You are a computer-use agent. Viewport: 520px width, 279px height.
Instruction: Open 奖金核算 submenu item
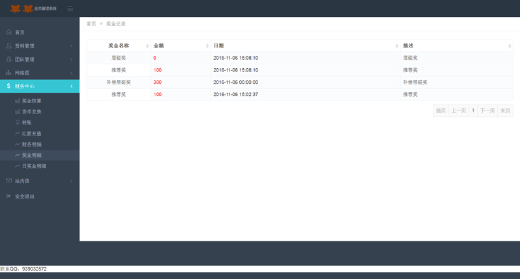(x=40, y=101)
